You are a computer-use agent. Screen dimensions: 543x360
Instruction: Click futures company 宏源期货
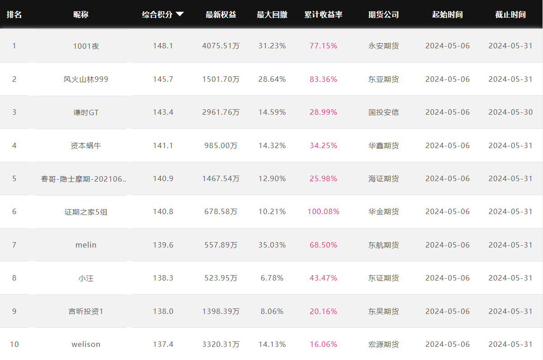[383, 344]
